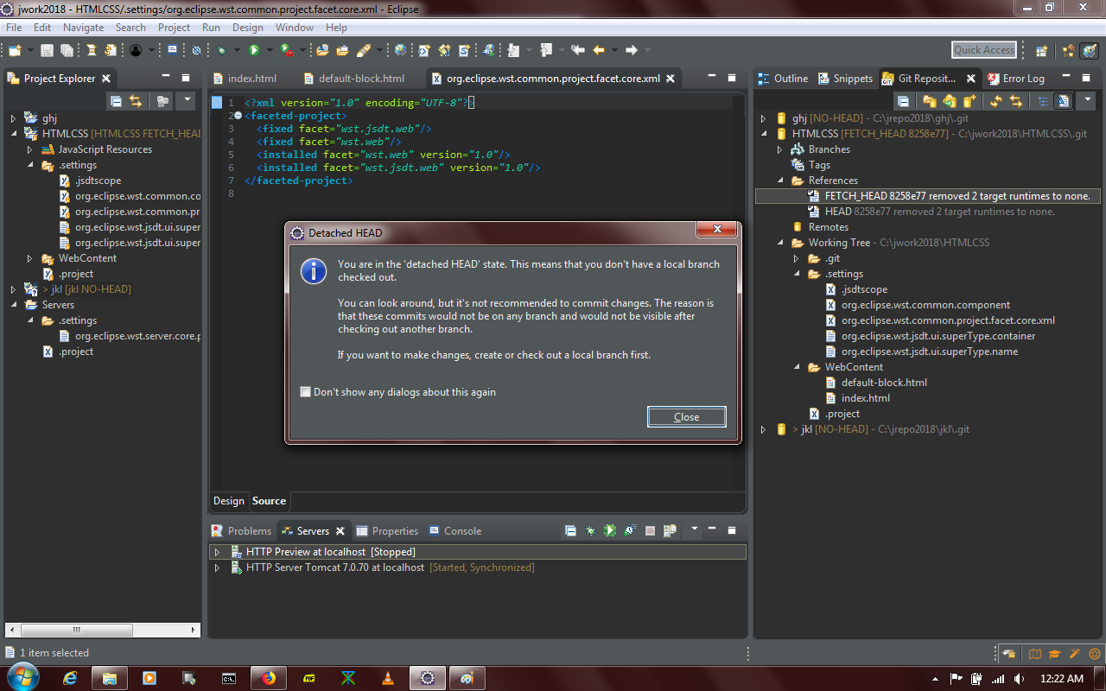Click the Debug bug icon in main toolbar
The height and width of the screenshot is (691, 1106).
pos(222,50)
